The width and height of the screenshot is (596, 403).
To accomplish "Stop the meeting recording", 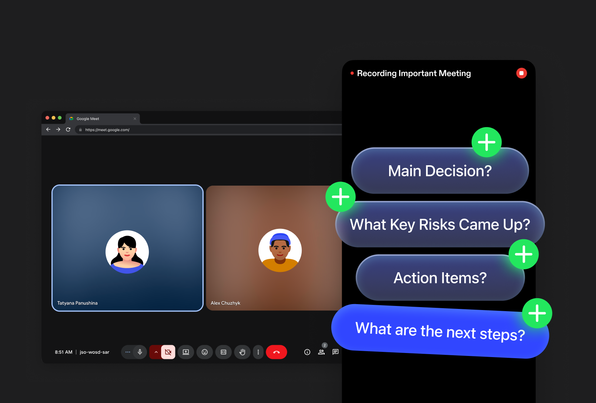I will pos(522,73).
